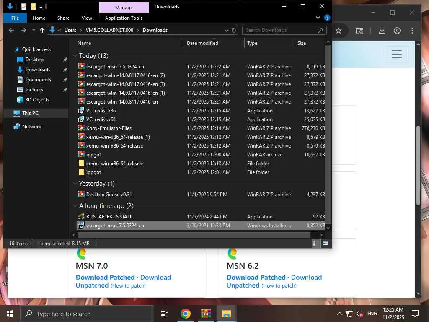Select VC_redist.x64 installer icon
The height and width of the screenshot is (322, 429).
pyautogui.click(x=81, y=119)
